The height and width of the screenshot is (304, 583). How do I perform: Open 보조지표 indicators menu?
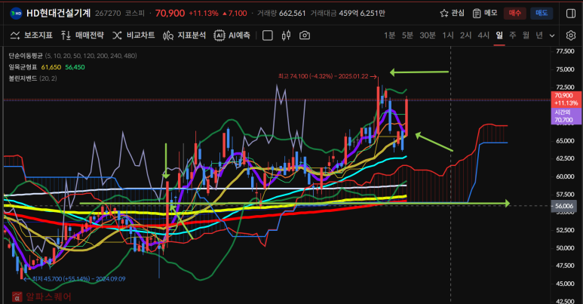(x=31, y=35)
